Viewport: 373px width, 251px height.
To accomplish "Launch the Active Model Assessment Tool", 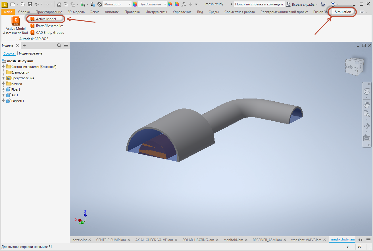I will [16, 26].
